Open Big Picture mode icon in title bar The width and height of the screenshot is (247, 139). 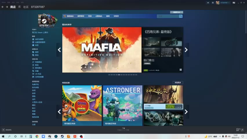tap(234, 3)
